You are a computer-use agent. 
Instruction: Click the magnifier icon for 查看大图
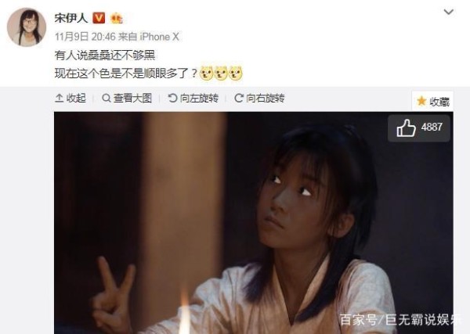point(106,98)
